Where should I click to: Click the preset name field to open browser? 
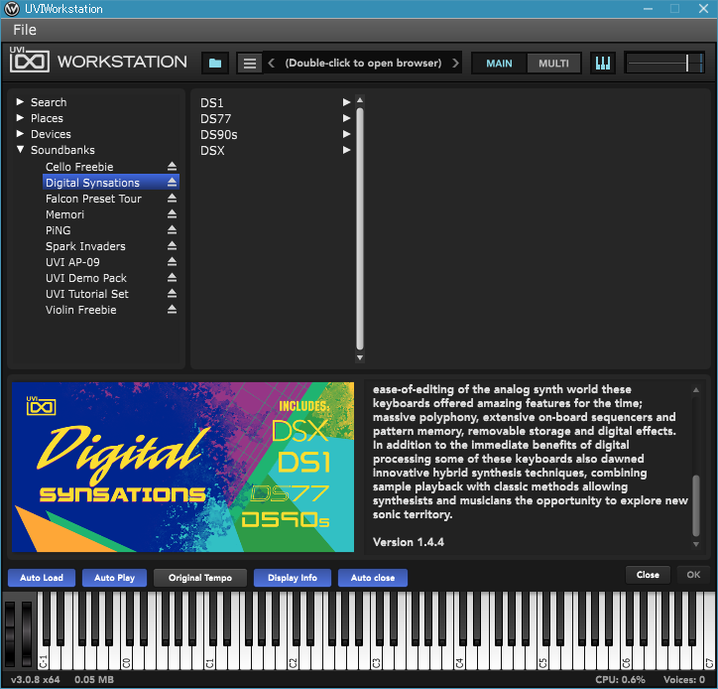point(363,63)
